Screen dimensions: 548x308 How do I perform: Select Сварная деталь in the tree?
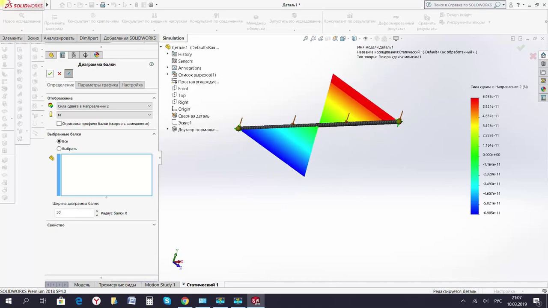tap(194, 116)
